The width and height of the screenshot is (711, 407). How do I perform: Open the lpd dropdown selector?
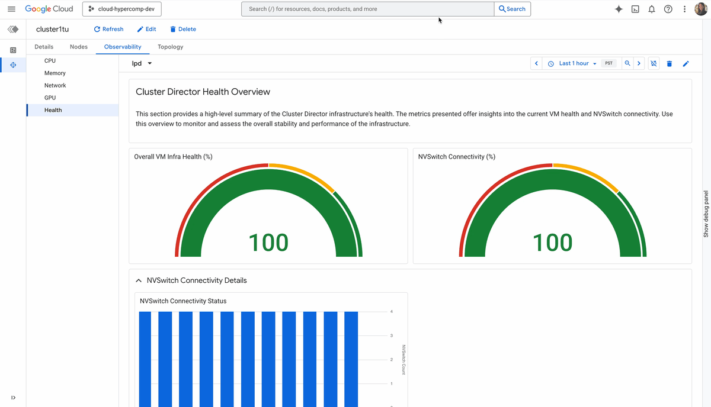coord(142,63)
